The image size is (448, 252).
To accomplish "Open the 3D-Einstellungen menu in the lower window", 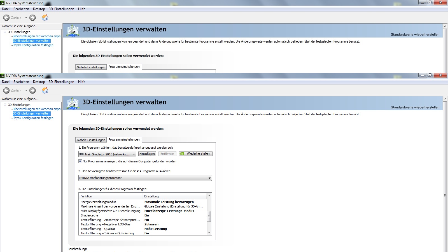I will click(62, 82).
